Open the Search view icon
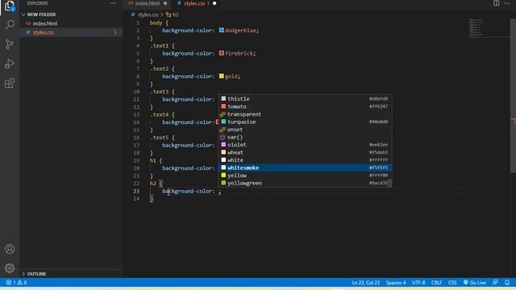 pos(10,25)
